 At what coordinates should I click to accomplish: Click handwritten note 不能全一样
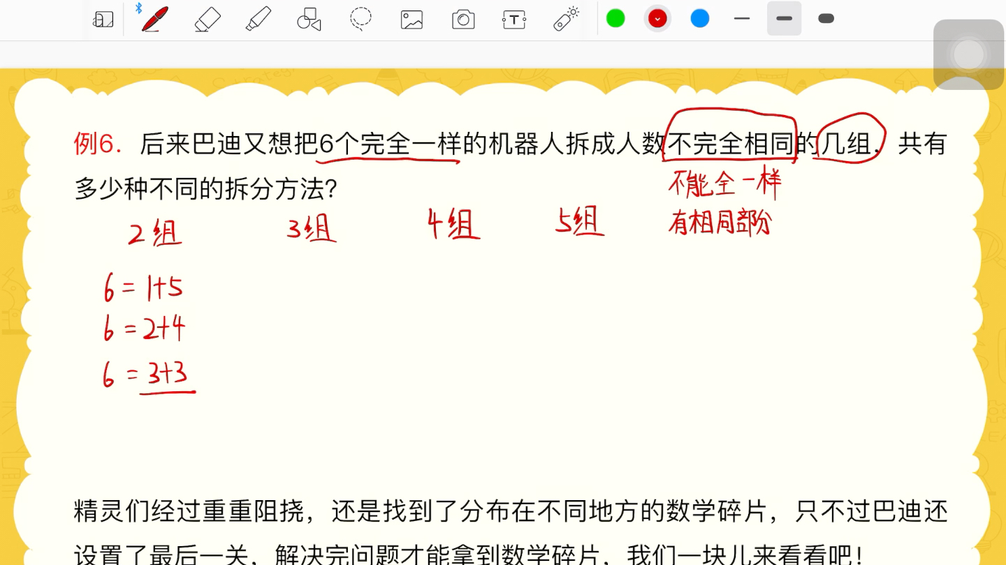pos(725,183)
